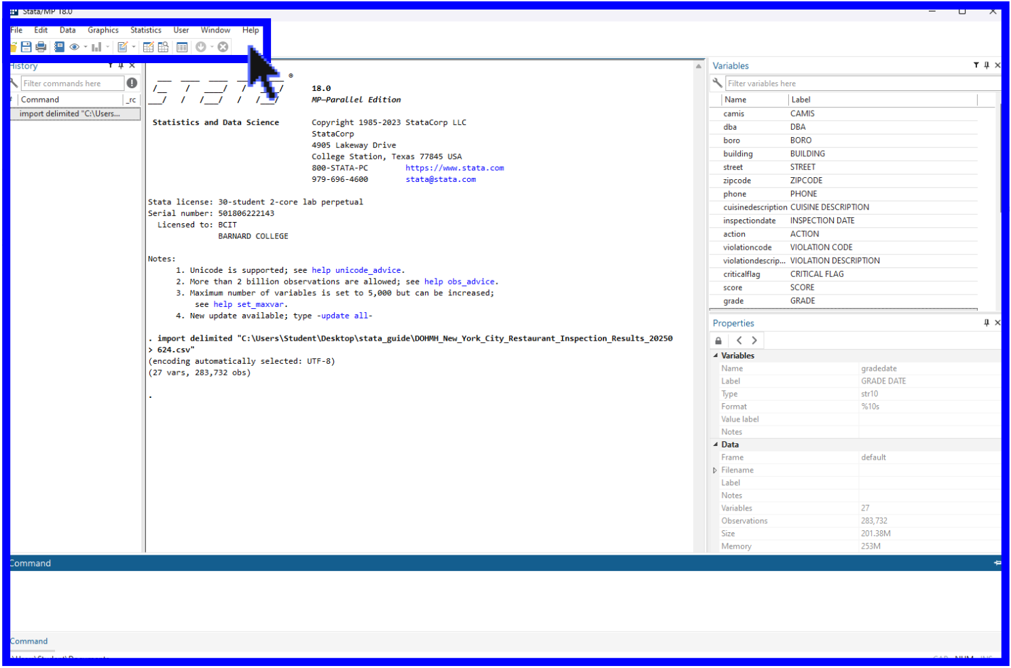
Task: Select the 'camis' variable row
Action: pos(844,113)
